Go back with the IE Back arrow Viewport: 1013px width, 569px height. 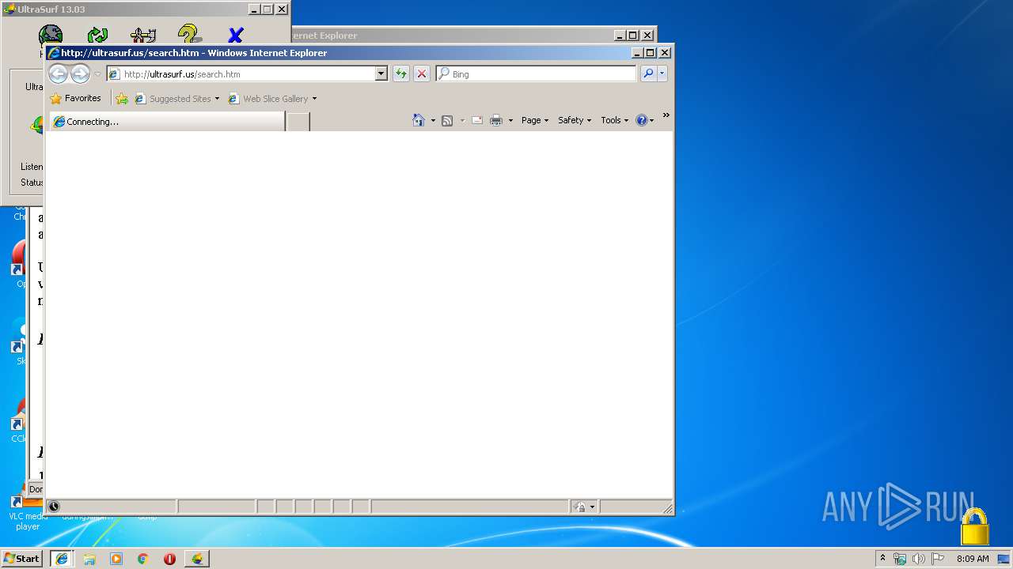coord(58,73)
